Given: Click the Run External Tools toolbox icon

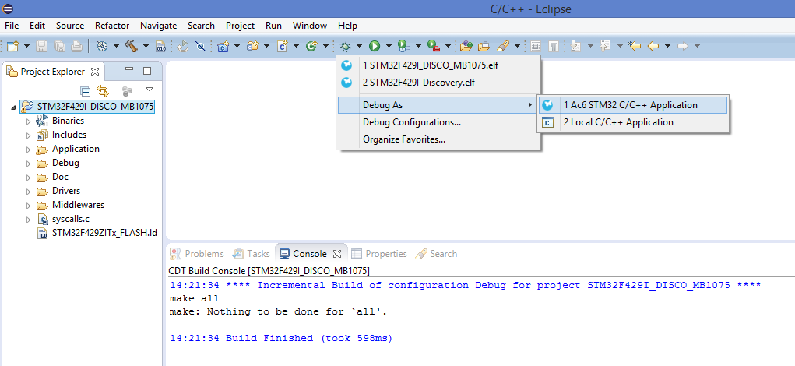Looking at the screenshot, I should [433, 46].
